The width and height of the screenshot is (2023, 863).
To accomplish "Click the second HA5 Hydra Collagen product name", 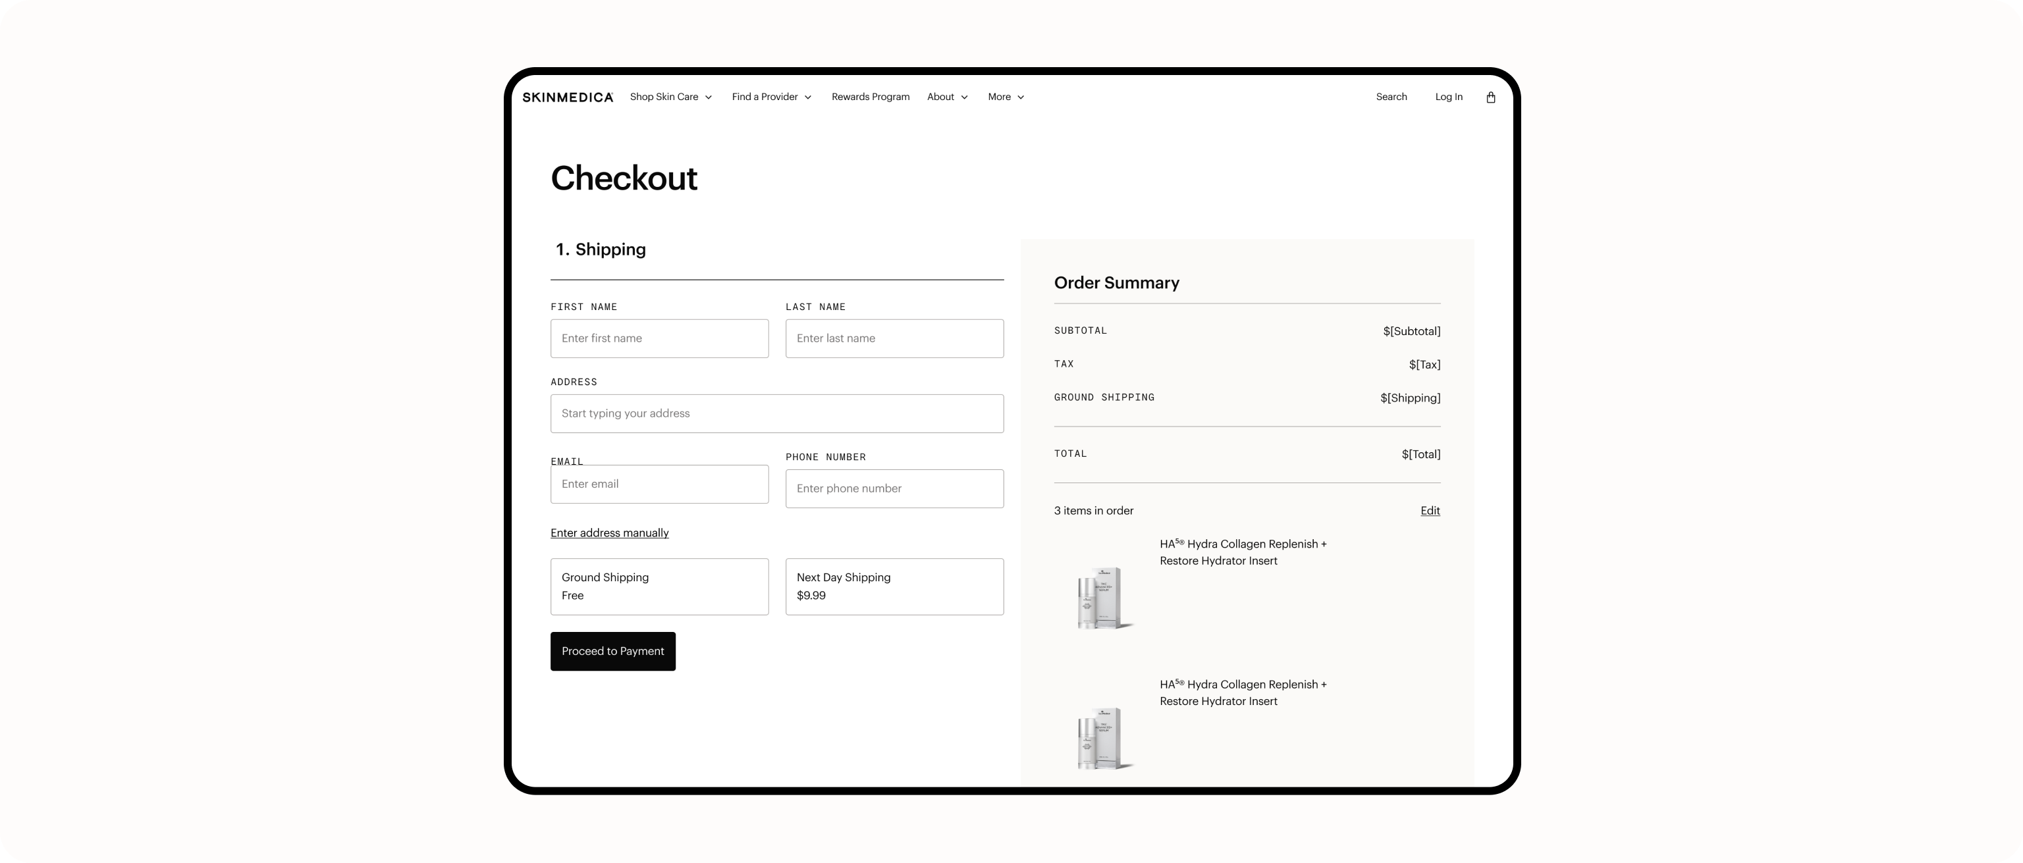I will [x=1243, y=693].
